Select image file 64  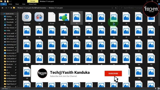click(27, 59)
